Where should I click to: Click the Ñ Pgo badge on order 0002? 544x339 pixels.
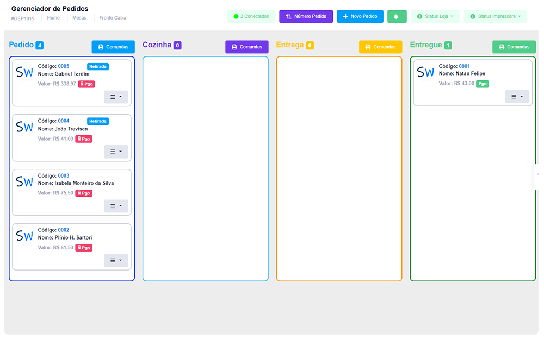(84, 248)
